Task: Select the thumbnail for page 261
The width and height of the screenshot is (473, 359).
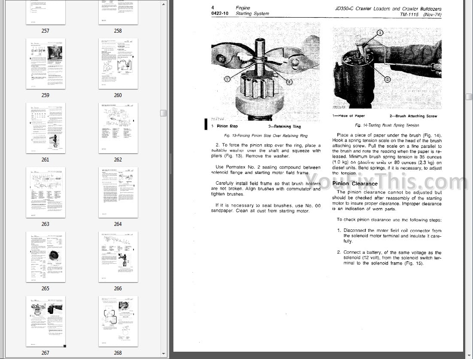Action: pos(45,128)
